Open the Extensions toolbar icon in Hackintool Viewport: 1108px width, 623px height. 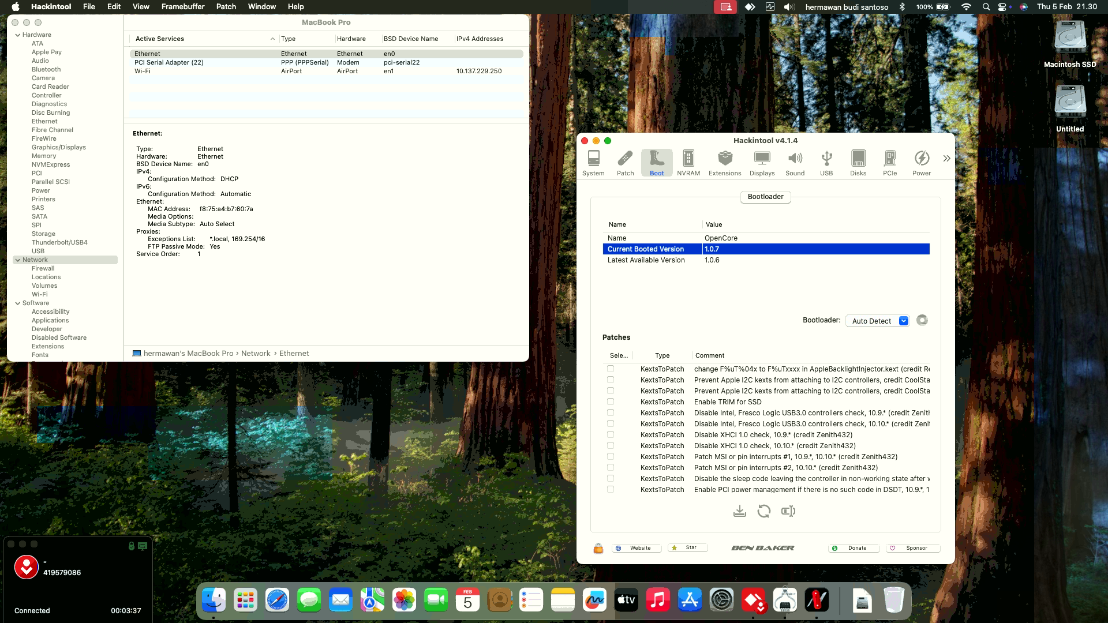pos(725,163)
